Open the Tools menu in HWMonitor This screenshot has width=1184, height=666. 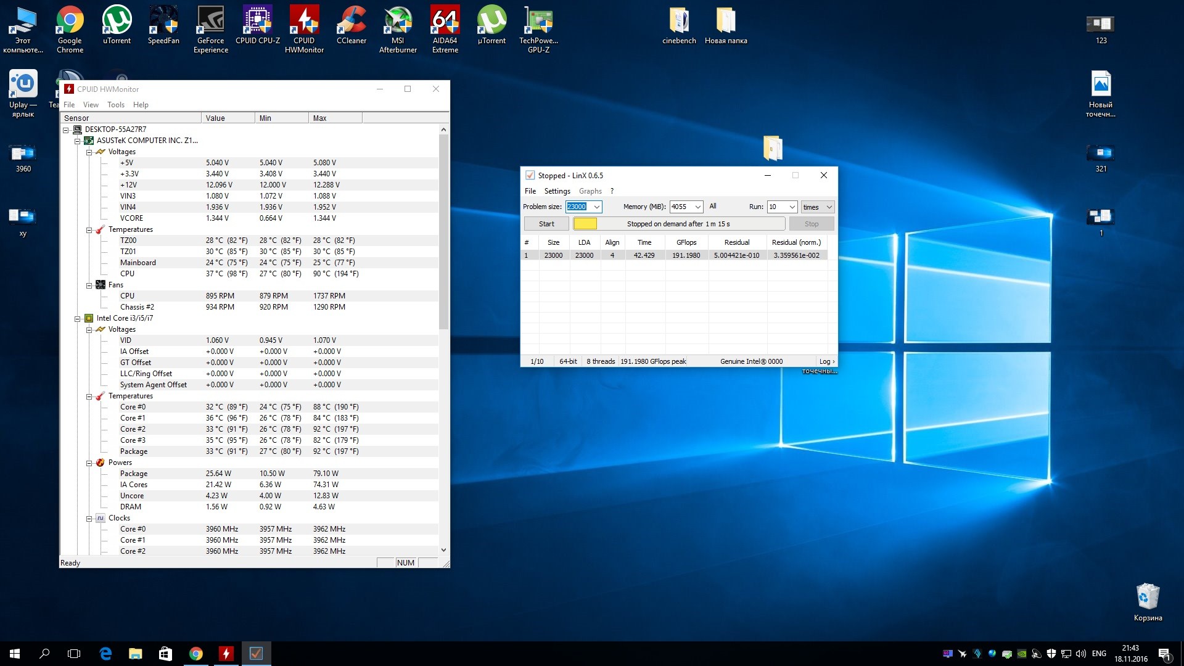(x=115, y=105)
